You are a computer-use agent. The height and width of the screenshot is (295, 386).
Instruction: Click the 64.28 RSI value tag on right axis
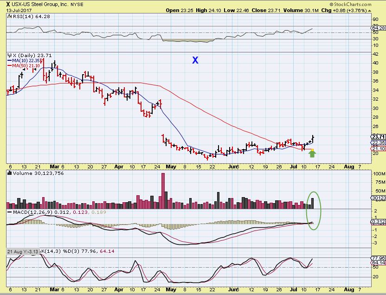(379, 28)
